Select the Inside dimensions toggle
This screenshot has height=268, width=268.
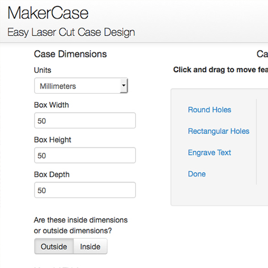click(x=90, y=246)
